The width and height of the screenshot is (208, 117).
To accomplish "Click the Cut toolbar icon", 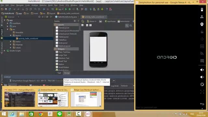I will pyautogui.click(x=23, y=9).
